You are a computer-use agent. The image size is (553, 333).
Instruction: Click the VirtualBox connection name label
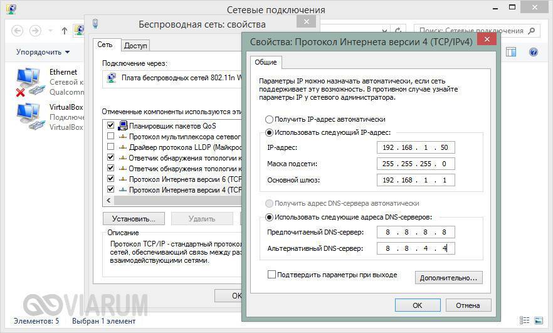point(66,107)
